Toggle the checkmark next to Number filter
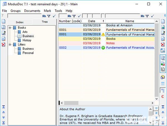The height and width of the screenshot is (126, 167). point(79,16)
